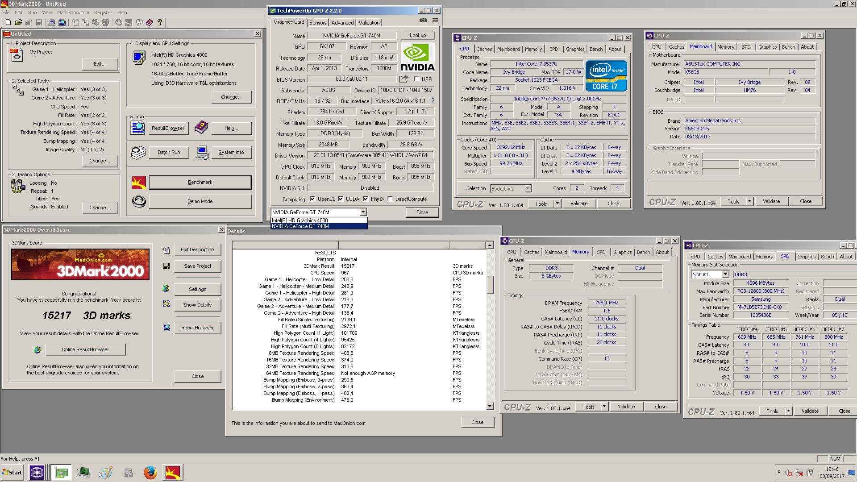857x482 pixels.
Task: Click the Demo Mode button
Action: [200, 201]
